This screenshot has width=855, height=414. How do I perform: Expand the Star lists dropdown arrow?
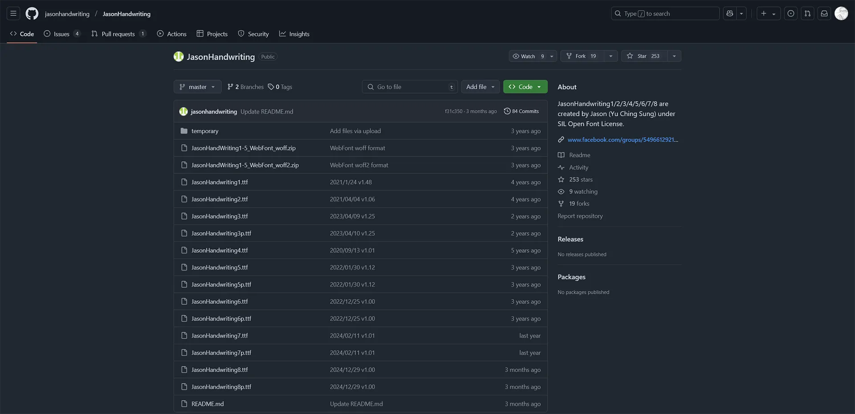click(x=674, y=56)
